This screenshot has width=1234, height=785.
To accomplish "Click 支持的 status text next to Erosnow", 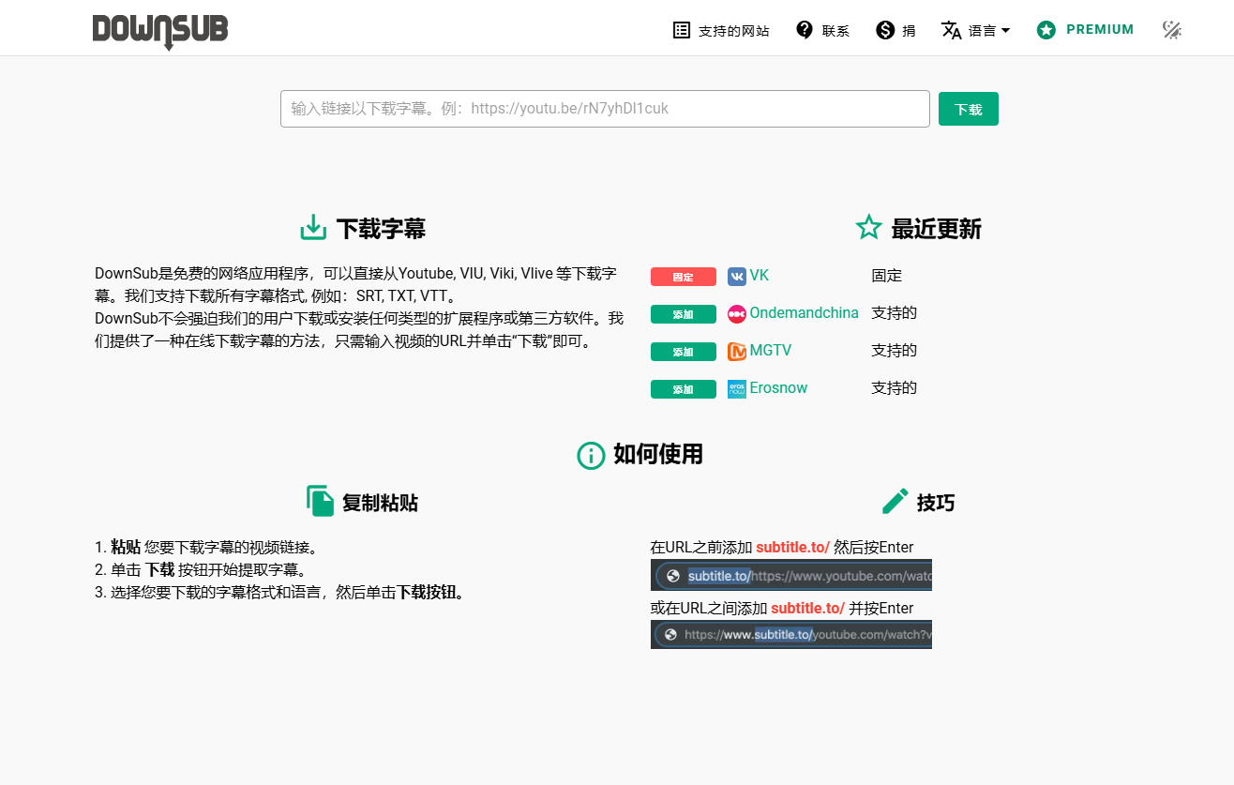I will pos(895,388).
